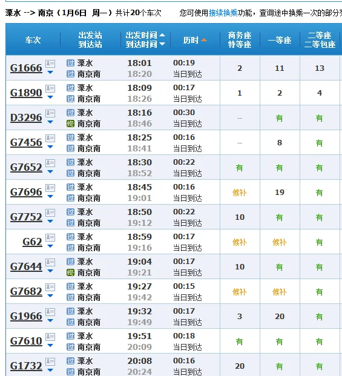342x376 pixels.
Task: Open the 接续换乘 transfer link
Action: coord(223,13)
